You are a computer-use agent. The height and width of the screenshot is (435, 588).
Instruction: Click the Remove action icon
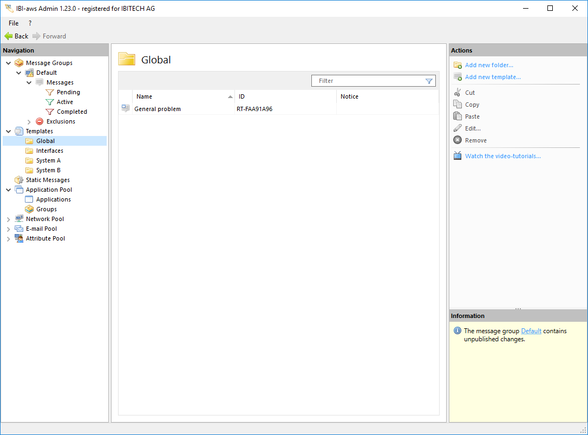458,140
